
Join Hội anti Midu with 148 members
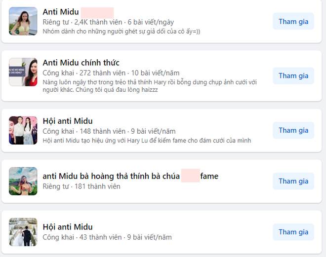293,130
